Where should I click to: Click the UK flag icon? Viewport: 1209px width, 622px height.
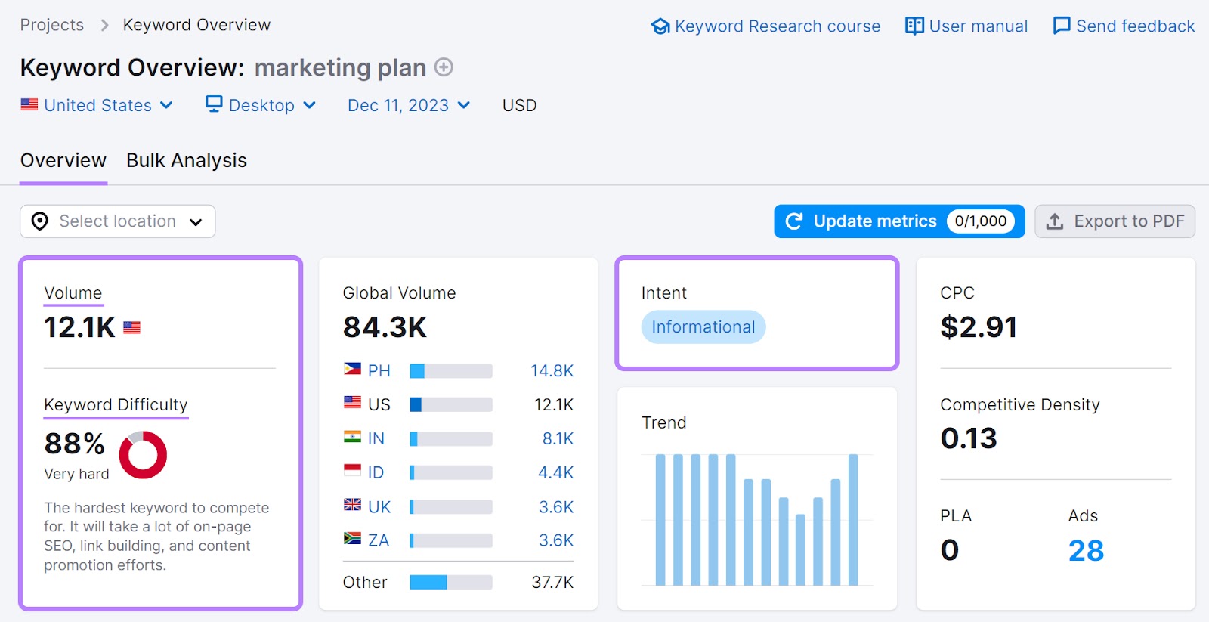pos(352,504)
